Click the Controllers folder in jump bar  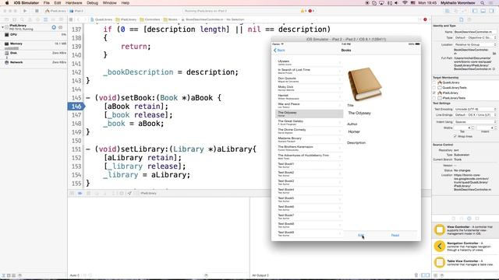[150, 19]
